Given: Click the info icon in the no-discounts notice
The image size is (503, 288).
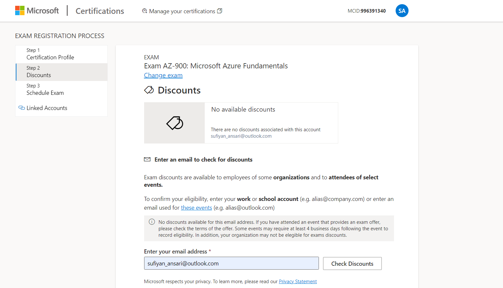Looking at the screenshot, I should (x=152, y=222).
